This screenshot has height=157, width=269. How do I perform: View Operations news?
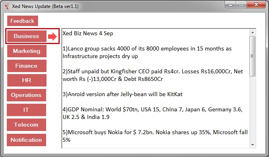tap(26, 95)
